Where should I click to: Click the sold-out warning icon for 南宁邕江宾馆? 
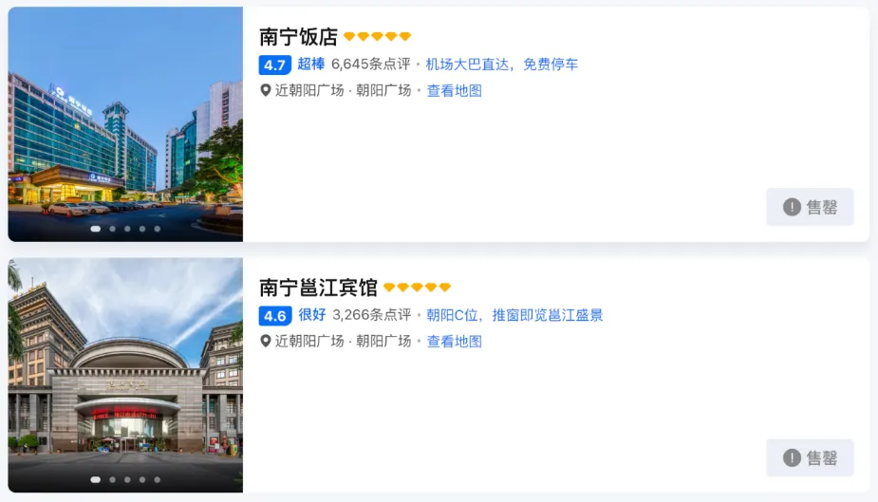point(792,457)
